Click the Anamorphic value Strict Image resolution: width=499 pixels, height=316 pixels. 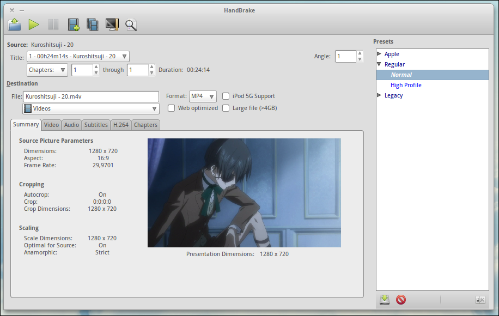[102, 252]
